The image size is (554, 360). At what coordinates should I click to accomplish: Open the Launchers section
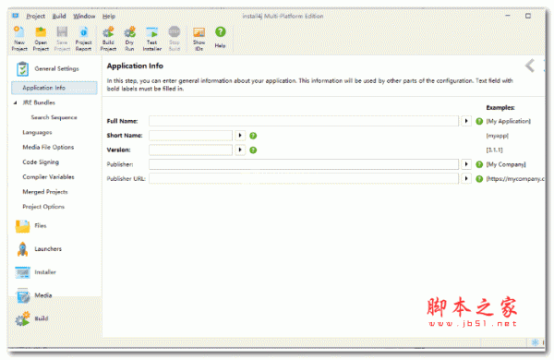39,249
